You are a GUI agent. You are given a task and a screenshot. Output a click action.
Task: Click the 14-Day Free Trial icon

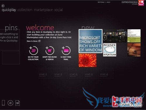66,50
